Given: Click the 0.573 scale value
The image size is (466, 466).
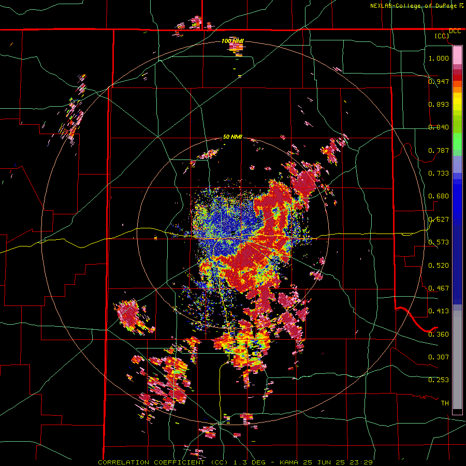Looking at the screenshot, I should coord(439,242).
